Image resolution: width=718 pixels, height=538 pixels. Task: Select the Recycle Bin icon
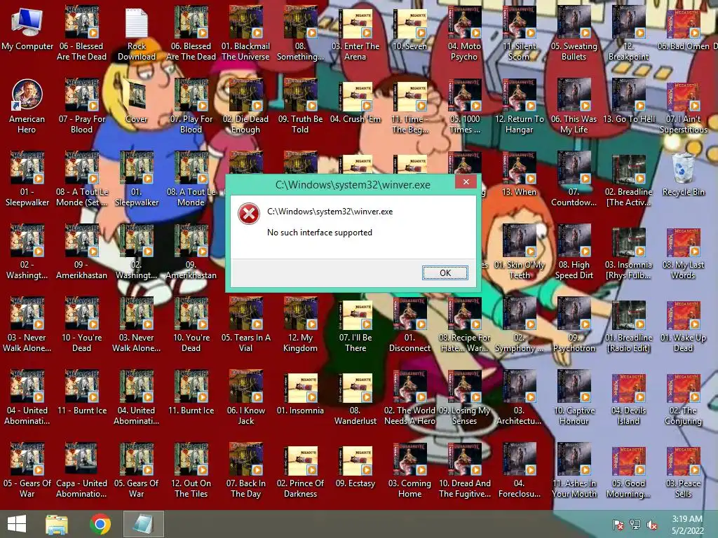(x=683, y=174)
